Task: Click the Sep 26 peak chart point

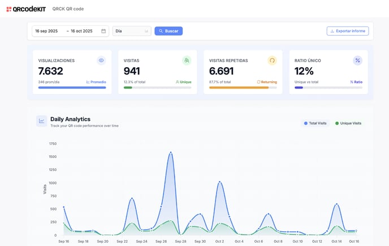Action: point(171,152)
